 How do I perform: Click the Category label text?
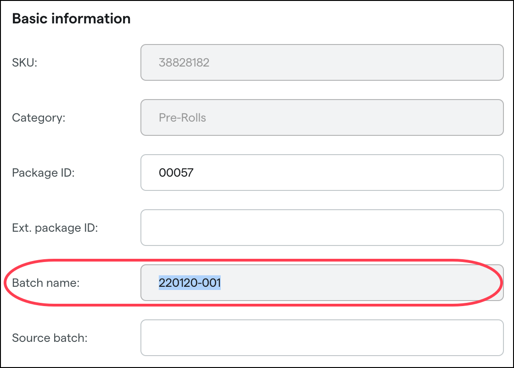37,118
